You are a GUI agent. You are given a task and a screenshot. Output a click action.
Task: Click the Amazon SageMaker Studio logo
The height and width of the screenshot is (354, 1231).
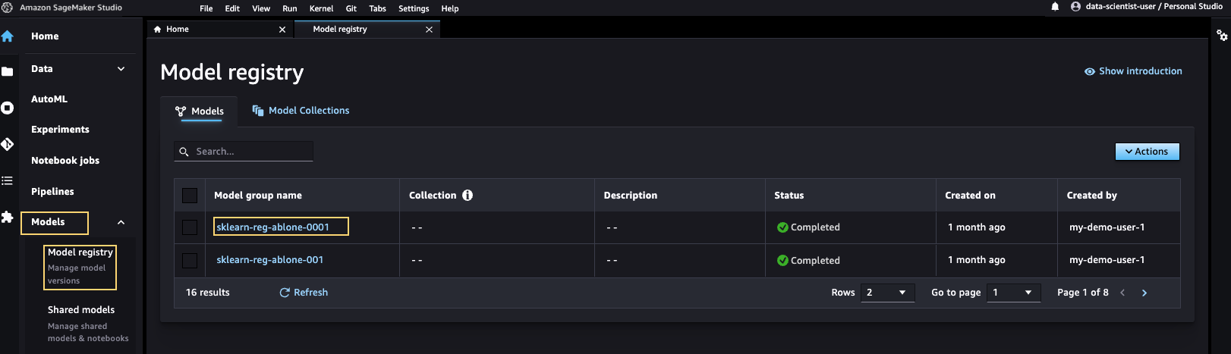coord(8,8)
